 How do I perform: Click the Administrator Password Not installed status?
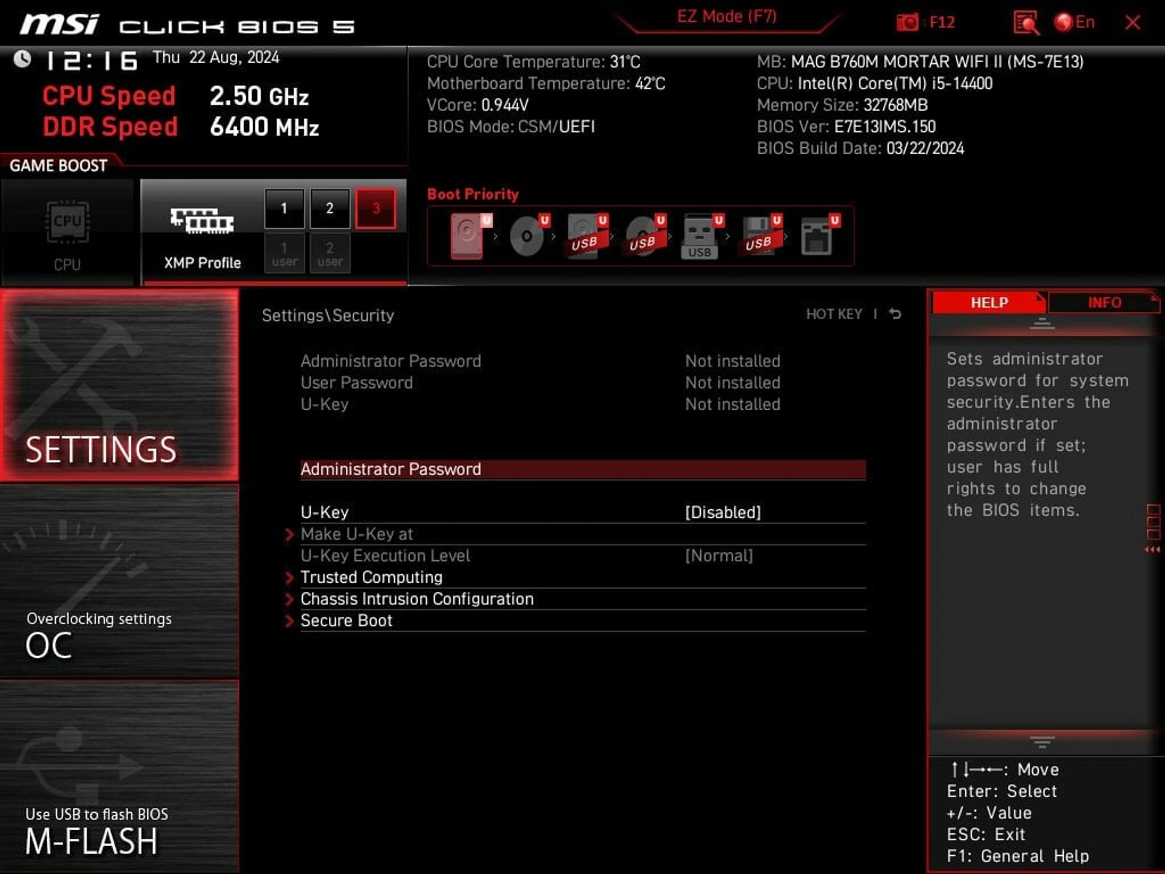click(x=732, y=361)
